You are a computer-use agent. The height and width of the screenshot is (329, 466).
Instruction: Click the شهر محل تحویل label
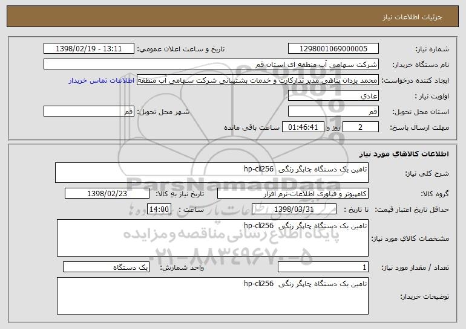[x=163, y=112]
